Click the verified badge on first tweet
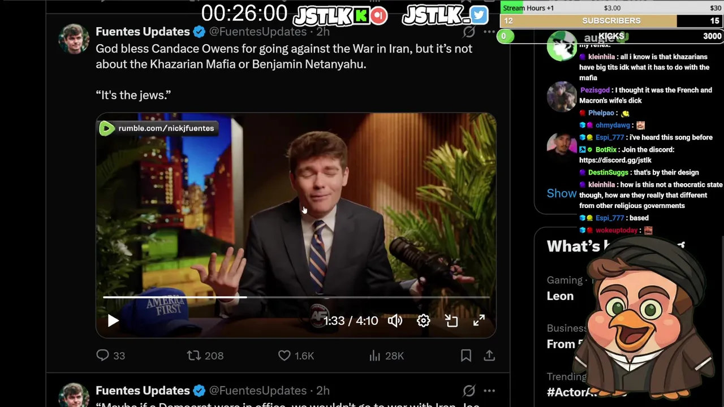This screenshot has width=724, height=407. point(199,32)
